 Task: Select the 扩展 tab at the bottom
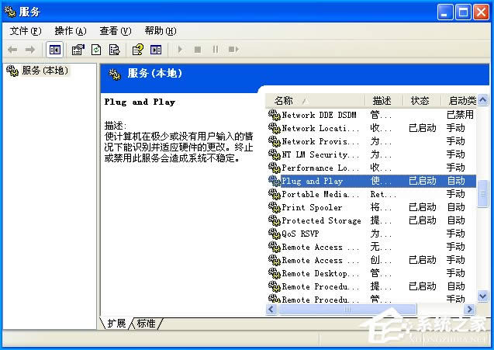point(116,323)
